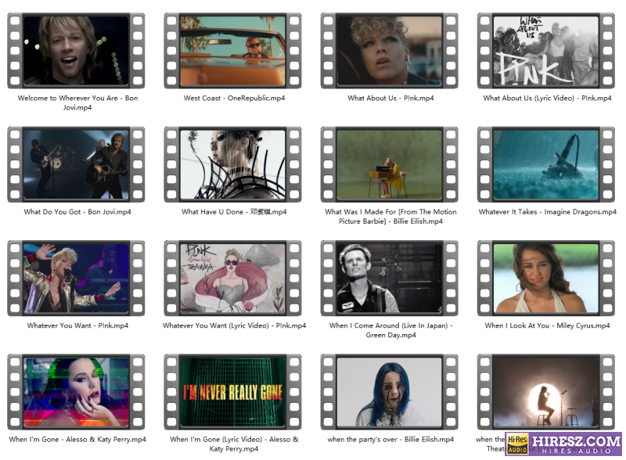Open When I'm Gone - Alesso & Katy Perry thumbnail

76,391
